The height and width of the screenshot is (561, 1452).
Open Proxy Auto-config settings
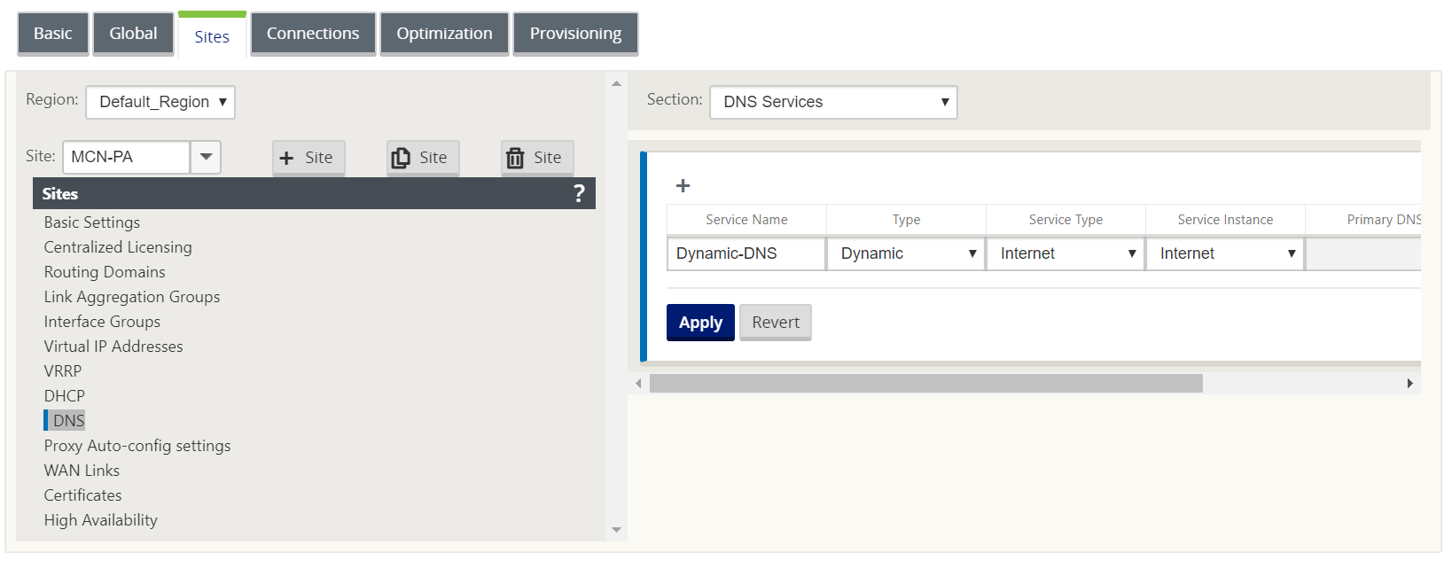137,446
